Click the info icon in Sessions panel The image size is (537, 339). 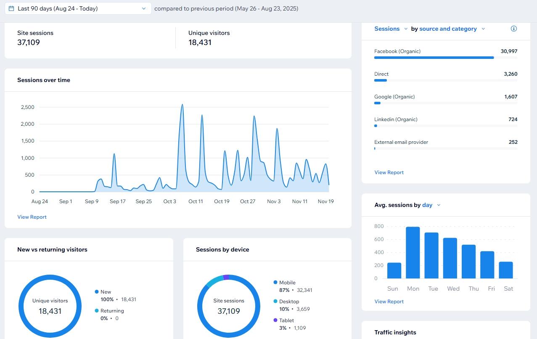513,29
